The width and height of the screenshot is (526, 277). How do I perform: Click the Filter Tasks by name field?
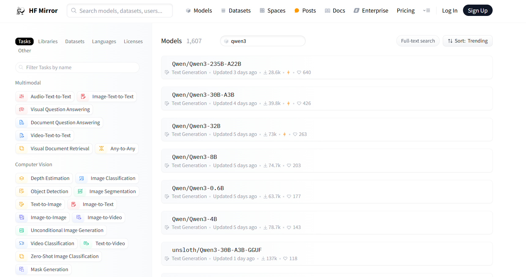77,67
